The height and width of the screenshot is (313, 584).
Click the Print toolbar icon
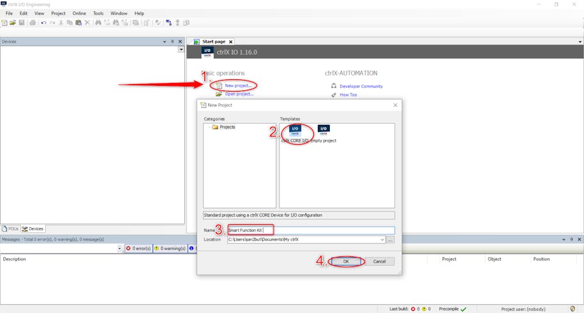pyautogui.click(x=33, y=23)
